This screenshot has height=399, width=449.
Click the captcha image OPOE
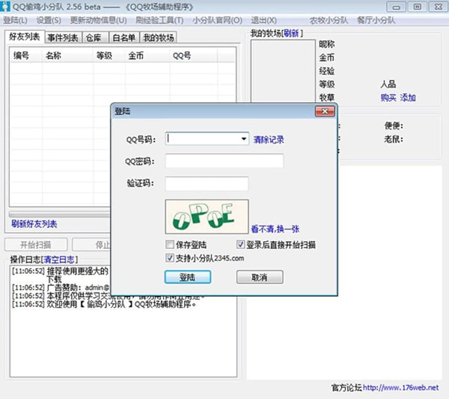coord(207,217)
